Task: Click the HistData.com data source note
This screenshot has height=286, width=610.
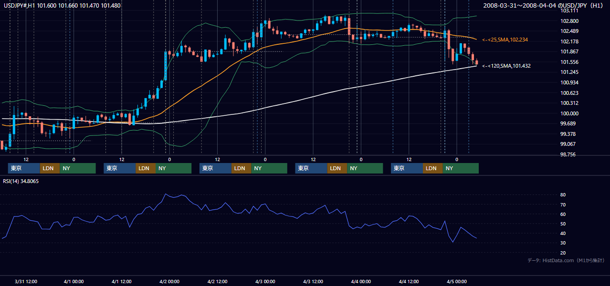Action: (566, 260)
